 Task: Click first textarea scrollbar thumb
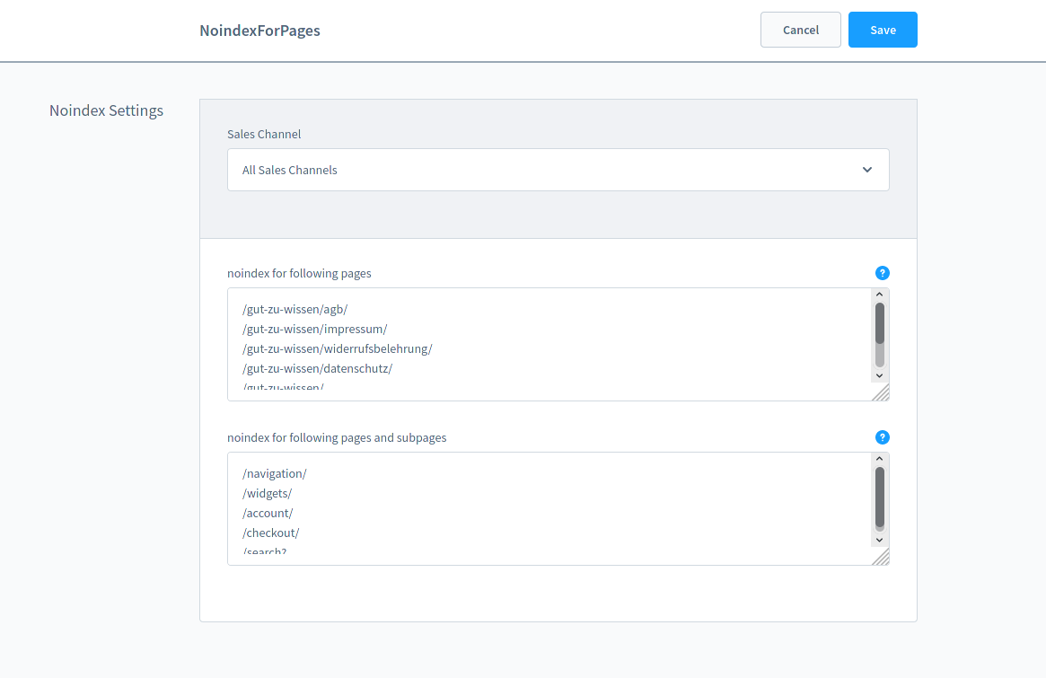coord(879,323)
